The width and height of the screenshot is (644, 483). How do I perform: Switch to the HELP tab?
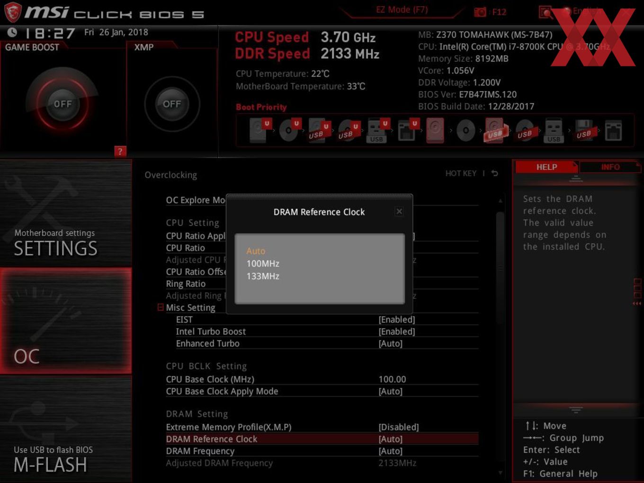click(x=546, y=167)
